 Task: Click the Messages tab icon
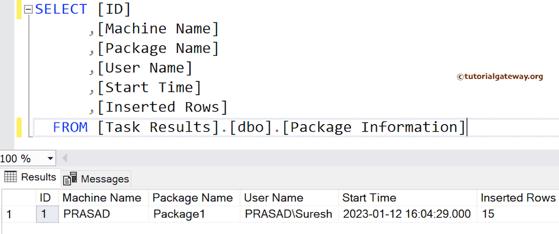click(x=70, y=179)
